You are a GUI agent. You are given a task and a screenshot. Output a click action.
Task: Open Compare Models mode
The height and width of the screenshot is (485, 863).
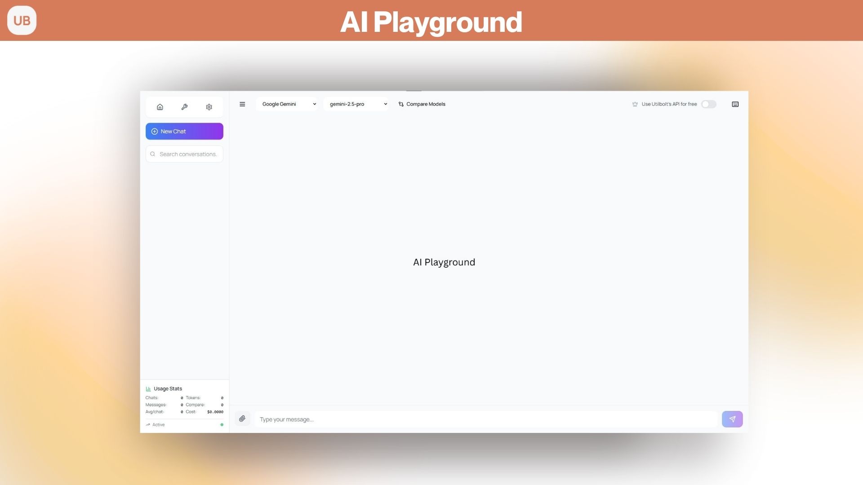(x=422, y=104)
